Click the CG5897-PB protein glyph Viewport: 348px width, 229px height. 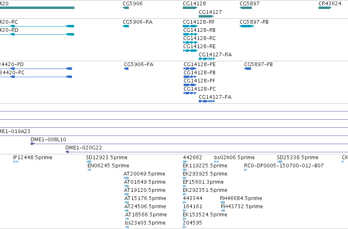coord(247,69)
